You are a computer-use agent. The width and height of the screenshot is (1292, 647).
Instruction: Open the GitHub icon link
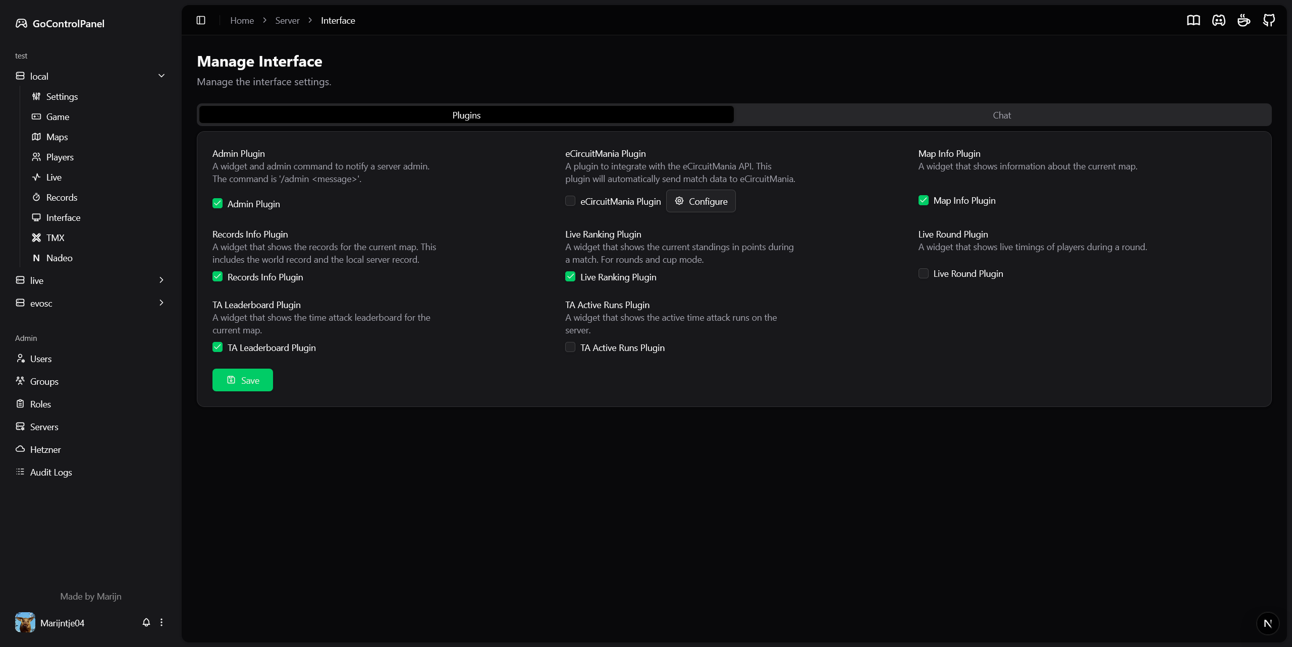(x=1269, y=20)
